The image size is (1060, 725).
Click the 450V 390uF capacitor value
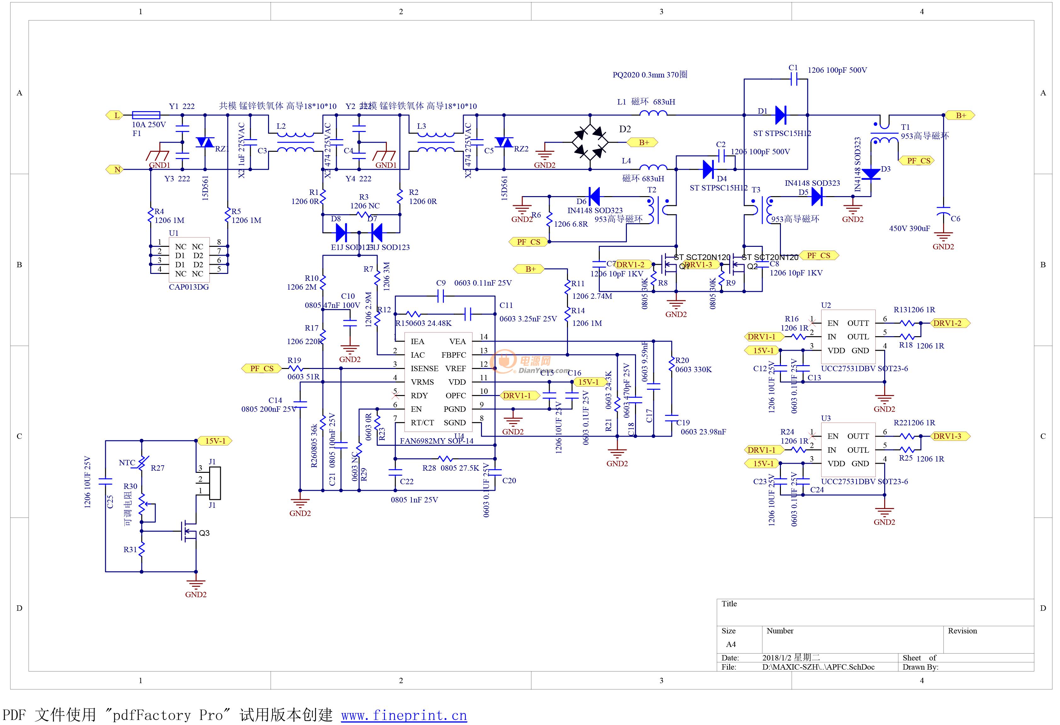(x=909, y=228)
